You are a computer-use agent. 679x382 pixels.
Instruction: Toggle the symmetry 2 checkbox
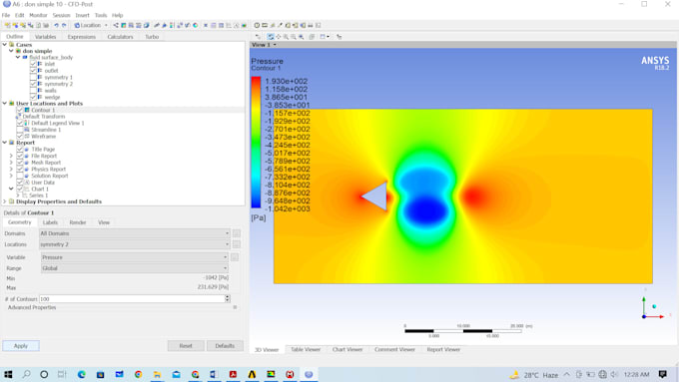33,84
